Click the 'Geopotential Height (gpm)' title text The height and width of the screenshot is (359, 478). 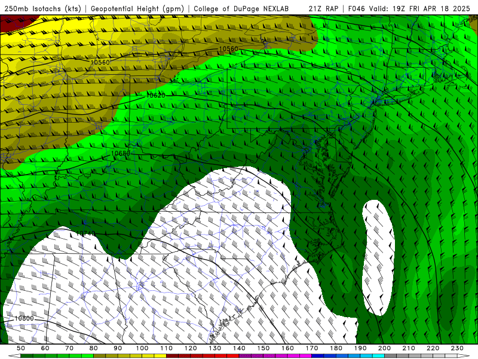(x=137, y=9)
